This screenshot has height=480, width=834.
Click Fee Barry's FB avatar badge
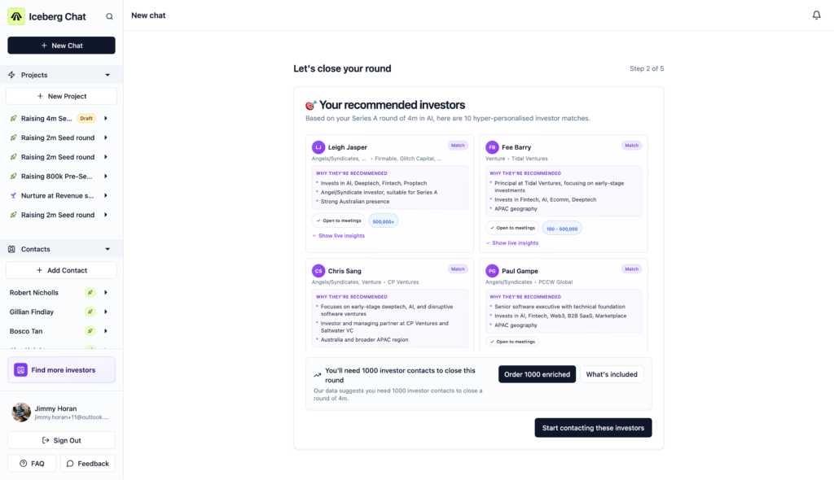click(492, 147)
